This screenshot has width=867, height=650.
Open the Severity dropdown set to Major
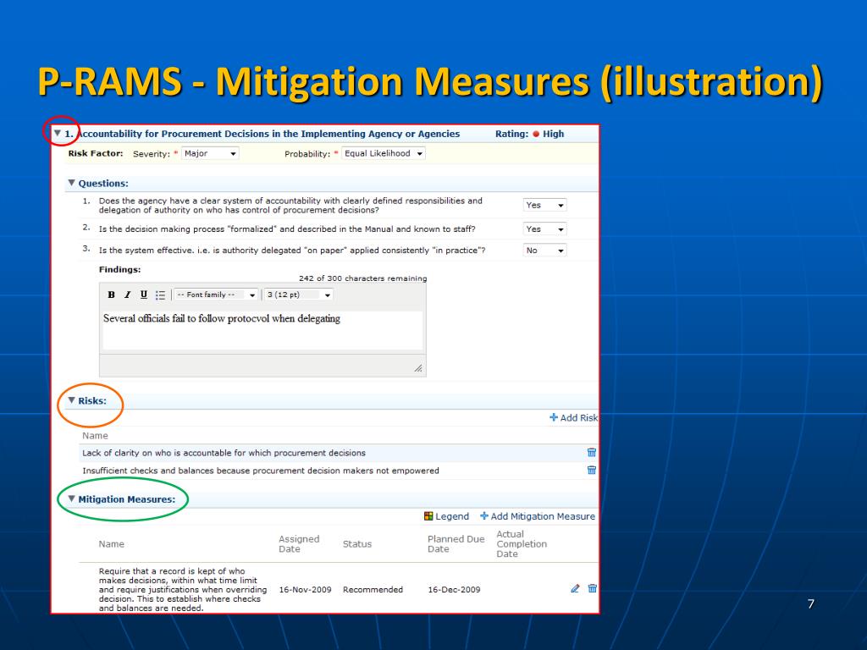click(x=210, y=153)
